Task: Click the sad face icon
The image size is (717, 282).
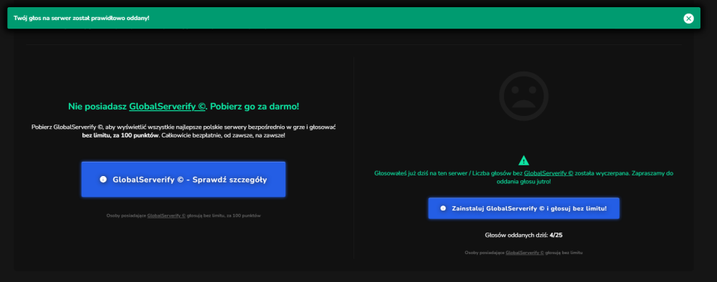Action: coord(523,96)
